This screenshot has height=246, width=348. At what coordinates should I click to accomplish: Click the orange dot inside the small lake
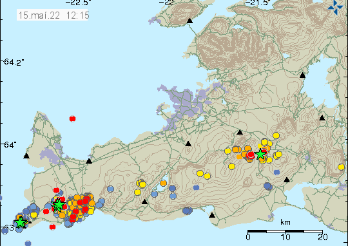click(163, 184)
